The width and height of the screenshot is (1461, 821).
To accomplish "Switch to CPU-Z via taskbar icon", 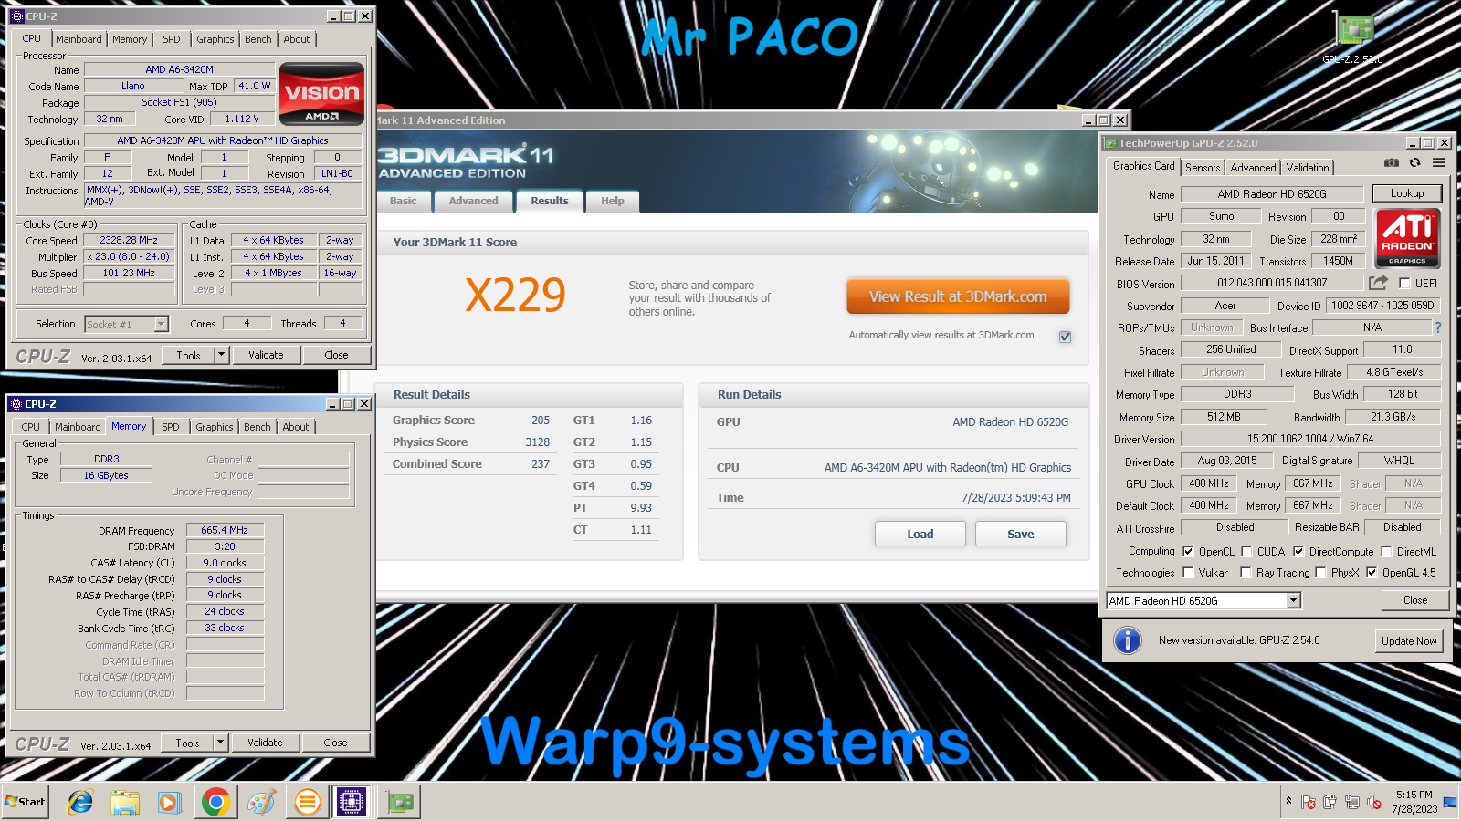I will pyautogui.click(x=352, y=803).
